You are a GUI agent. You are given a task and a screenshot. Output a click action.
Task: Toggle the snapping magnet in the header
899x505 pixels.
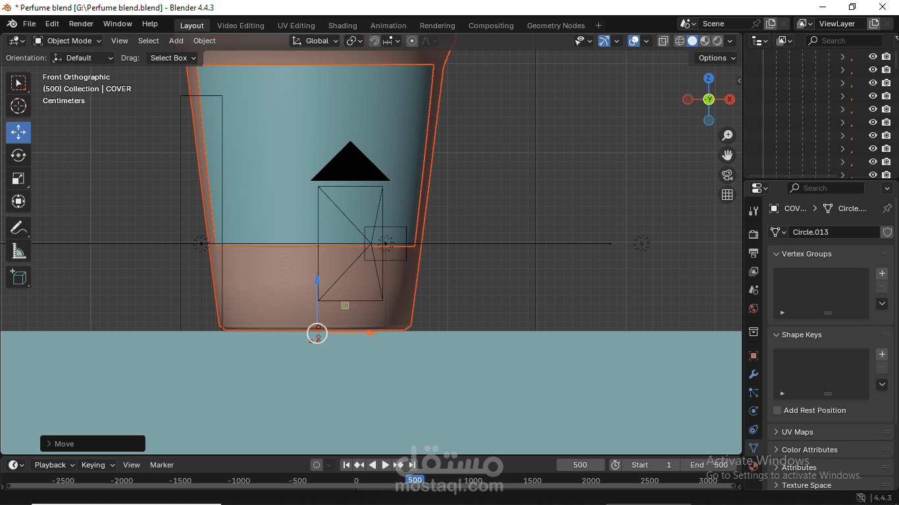374,41
